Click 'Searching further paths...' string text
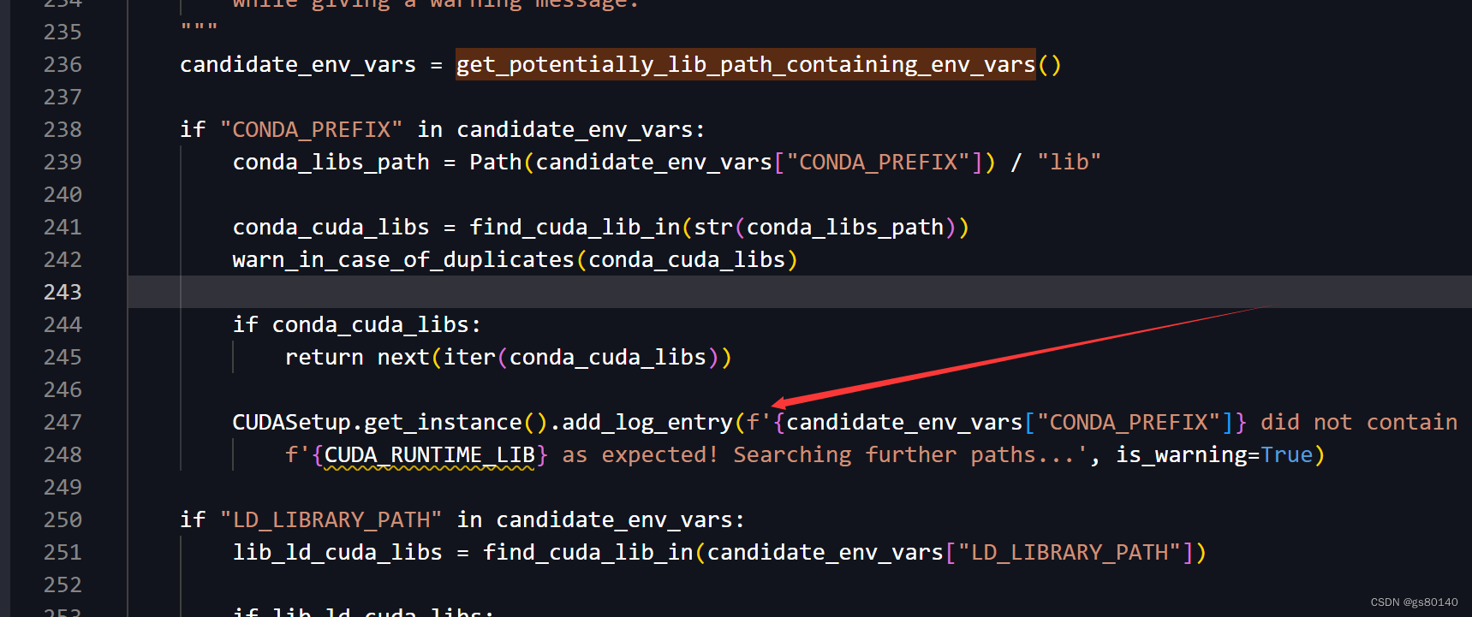1472x617 pixels. 903,455
